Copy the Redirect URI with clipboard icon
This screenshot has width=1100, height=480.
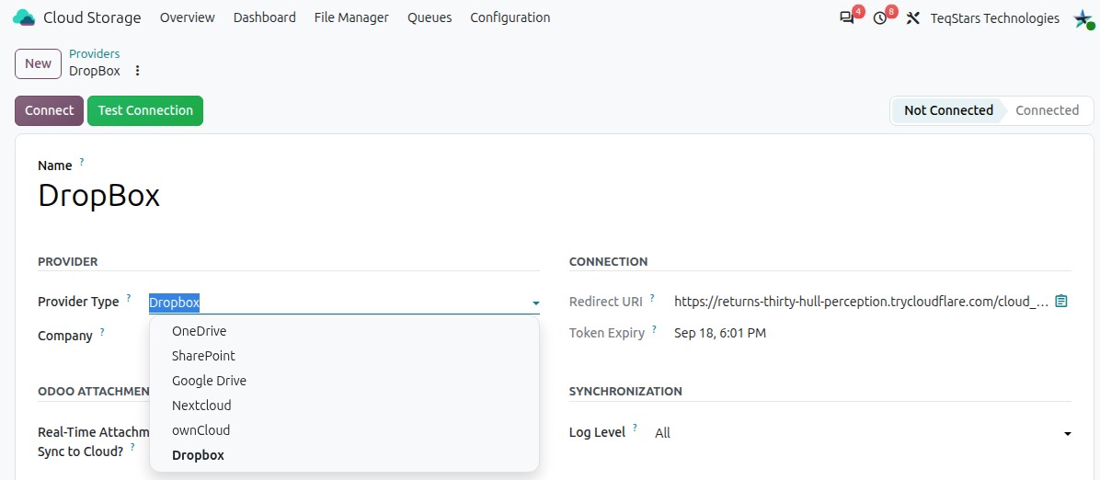coord(1061,301)
